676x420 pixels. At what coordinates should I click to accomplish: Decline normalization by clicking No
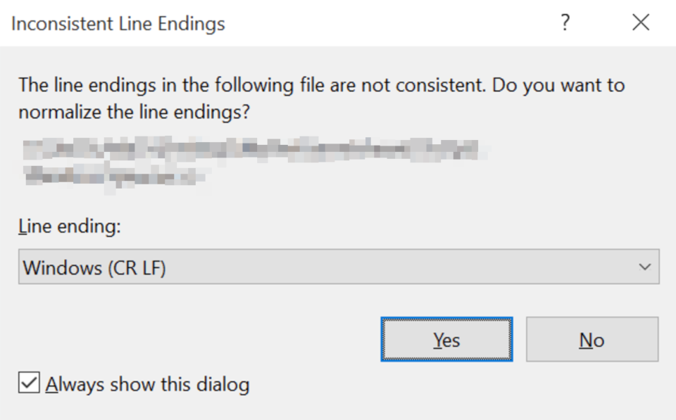(591, 339)
